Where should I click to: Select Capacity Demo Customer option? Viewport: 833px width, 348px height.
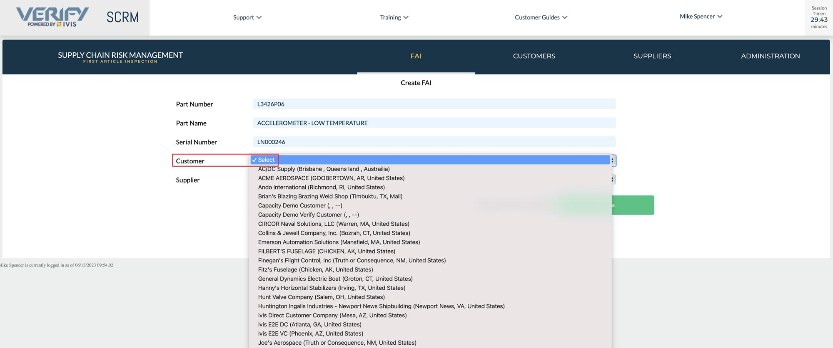431,205
